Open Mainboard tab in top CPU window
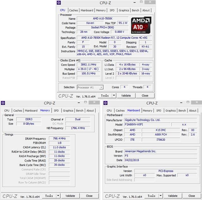Viewport: 202px width, 200px height. tap(87, 10)
